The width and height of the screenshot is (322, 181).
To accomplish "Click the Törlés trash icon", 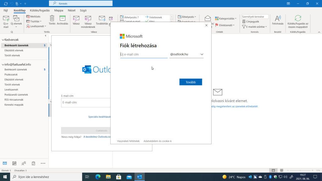I will (x=52, y=18).
